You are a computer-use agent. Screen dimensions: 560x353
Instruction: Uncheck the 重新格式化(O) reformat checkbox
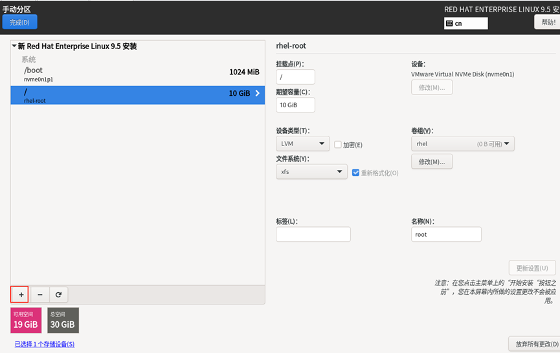pyautogui.click(x=355, y=173)
